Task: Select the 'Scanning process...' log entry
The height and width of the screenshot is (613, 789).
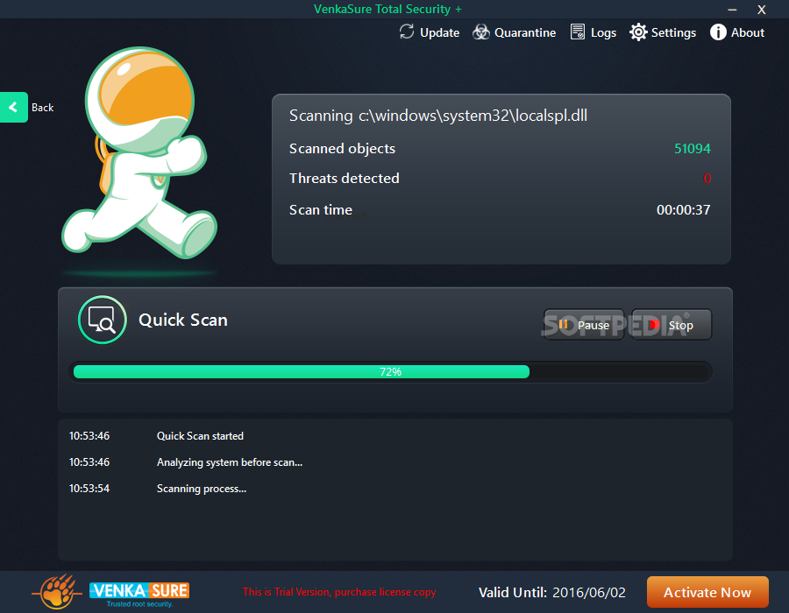Action: pos(202,489)
